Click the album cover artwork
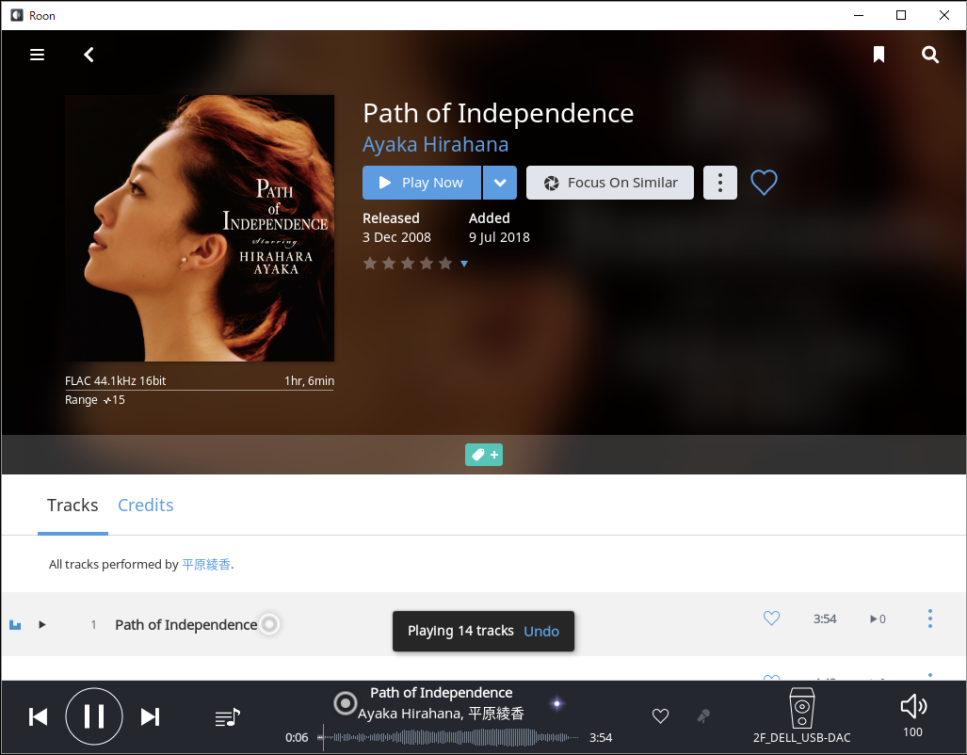The width and height of the screenshot is (967, 755). (x=200, y=228)
